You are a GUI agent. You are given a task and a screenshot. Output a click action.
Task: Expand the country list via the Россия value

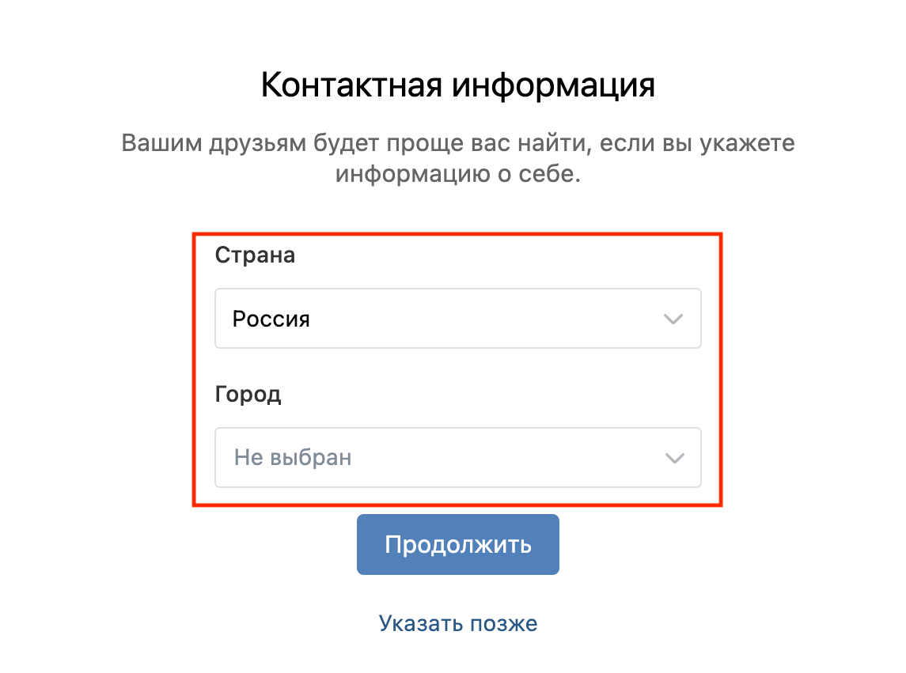(x=271, y=319)
